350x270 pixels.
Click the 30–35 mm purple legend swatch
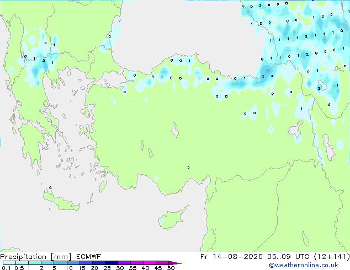coord(124,263)
